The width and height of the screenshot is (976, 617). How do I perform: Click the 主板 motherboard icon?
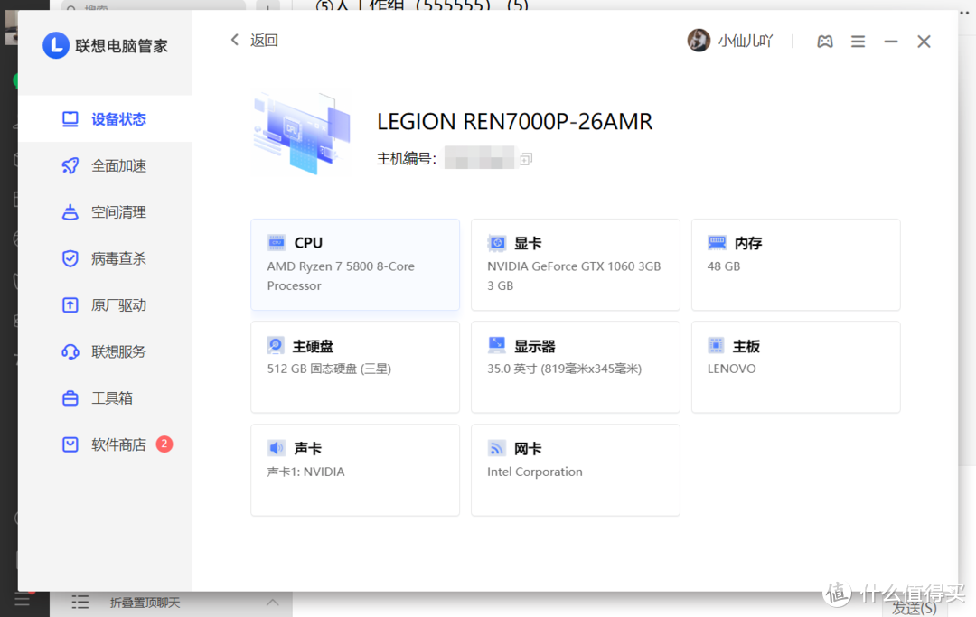[716, 345]
